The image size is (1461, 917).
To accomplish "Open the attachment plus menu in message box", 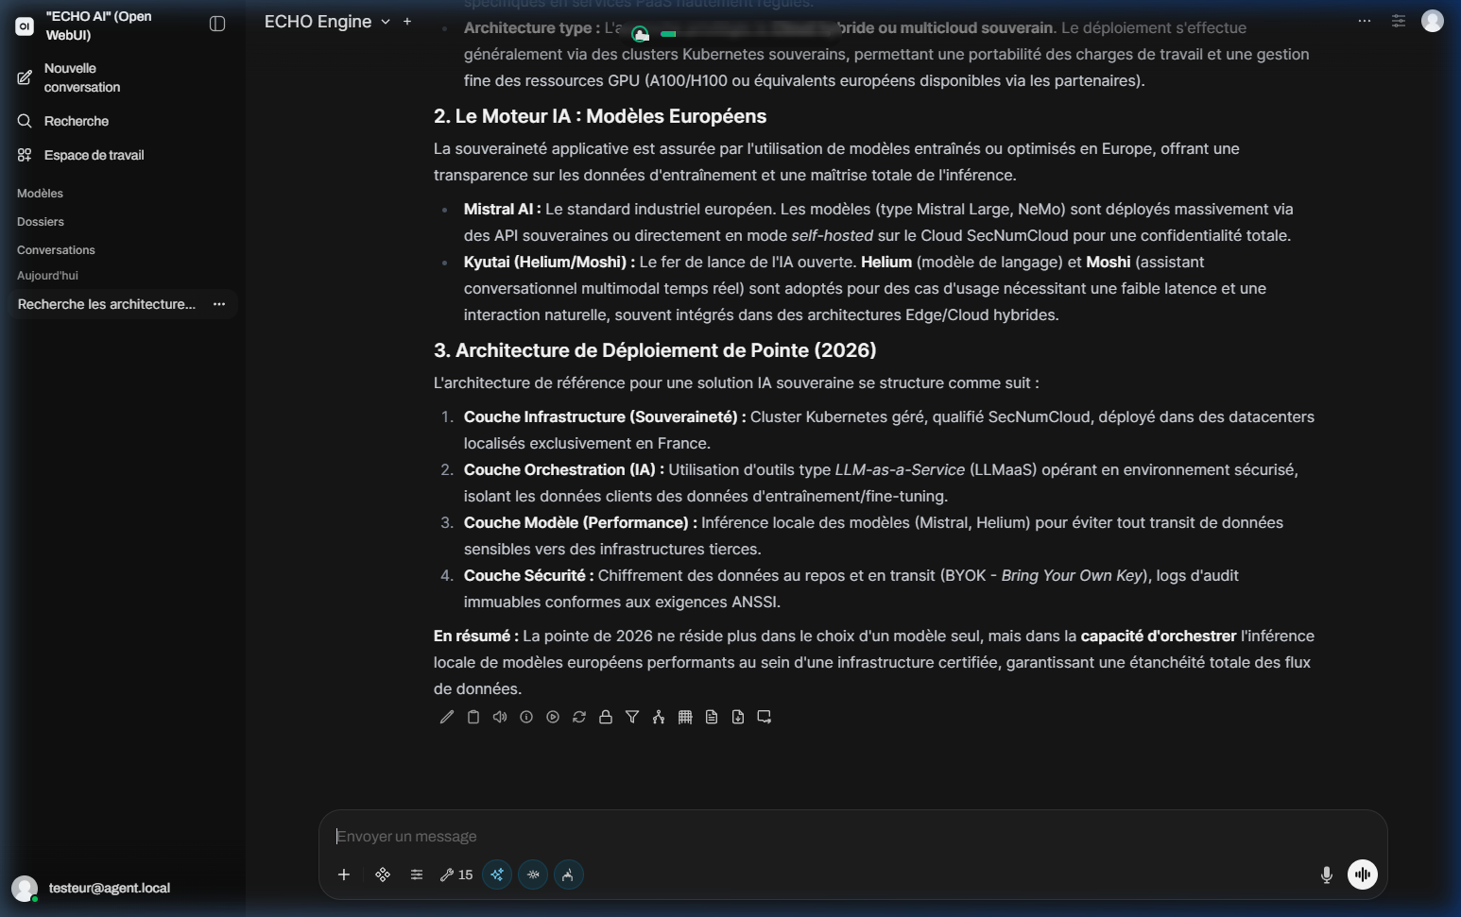I will coord(344,875).
